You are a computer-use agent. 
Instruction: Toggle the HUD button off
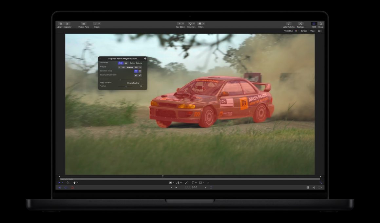point(314,24)
